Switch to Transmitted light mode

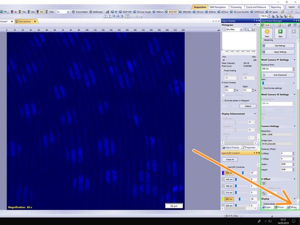click(80, 12)
